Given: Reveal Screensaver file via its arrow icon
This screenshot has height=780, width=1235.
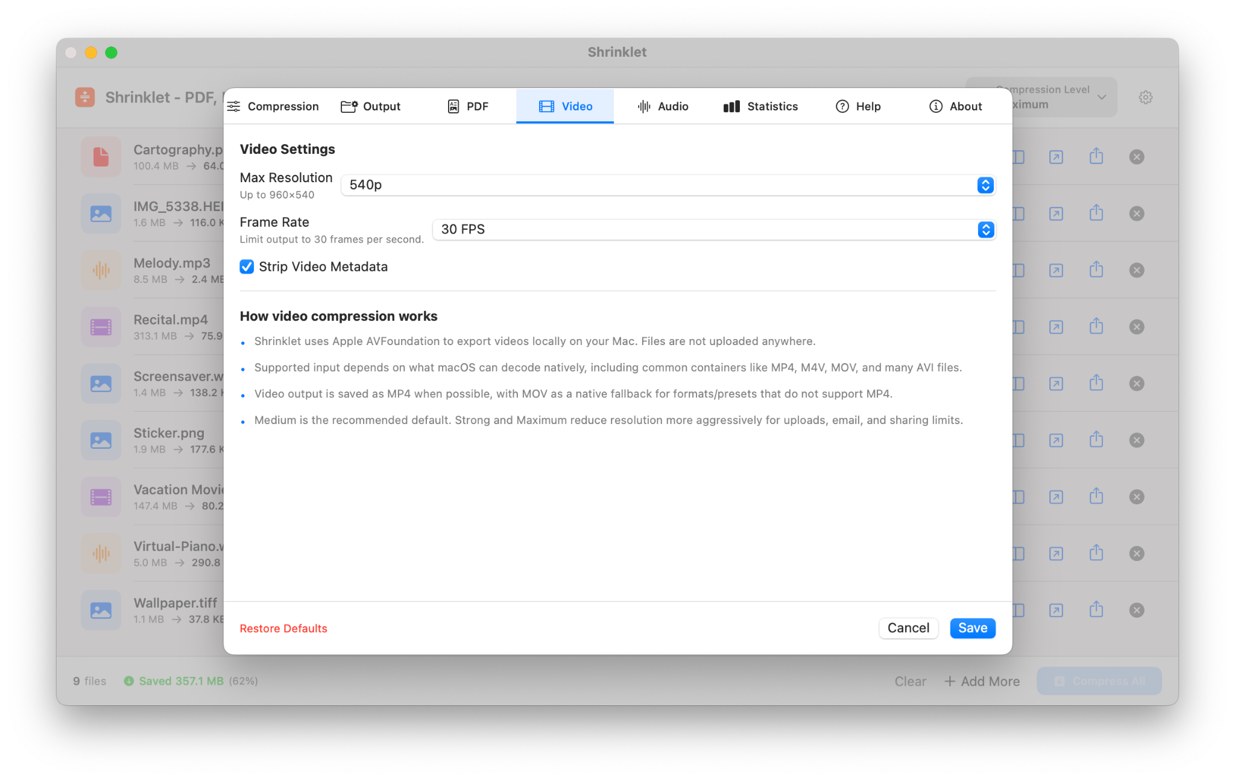Looking at the screenshot, I should pos(1056,384).
